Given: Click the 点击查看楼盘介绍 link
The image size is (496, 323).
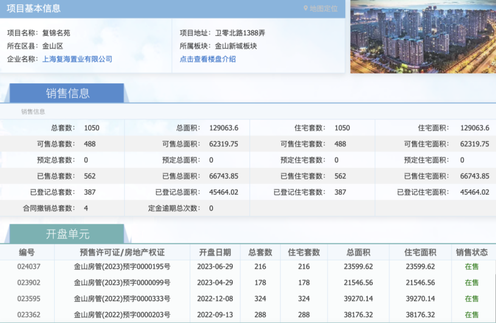Looking at the screenshot, I should pyautogui.click(x=207, y=59).
